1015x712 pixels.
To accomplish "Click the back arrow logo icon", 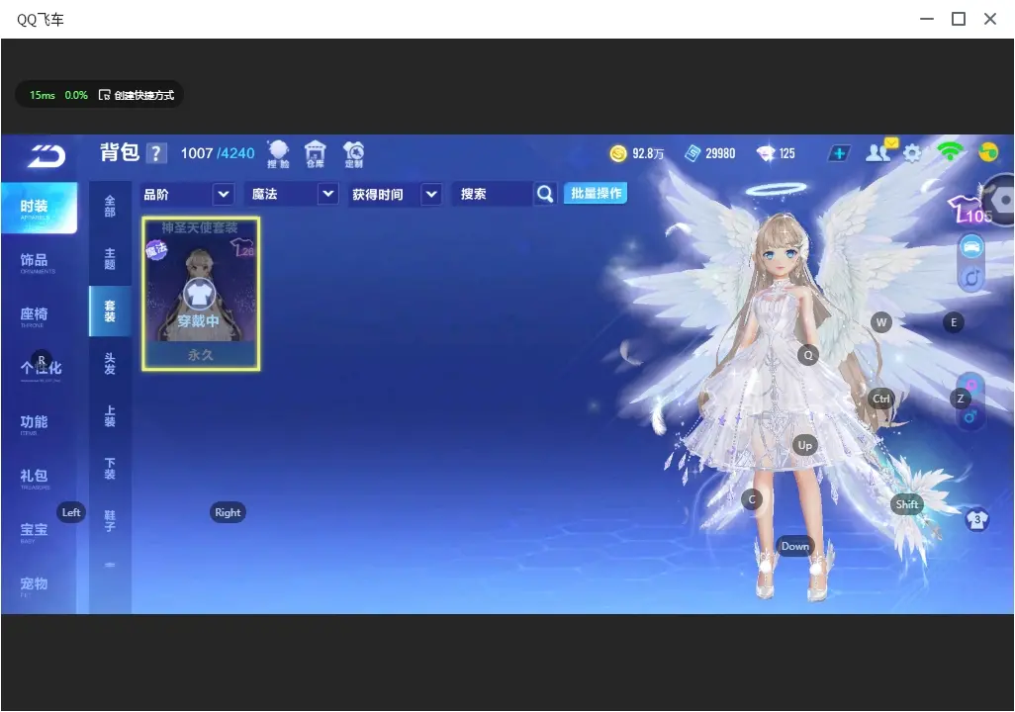I will tap(46, 155).
